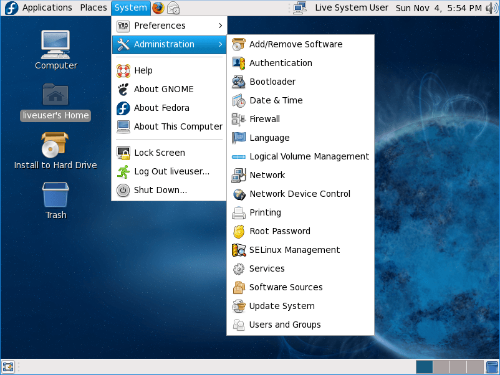This screenshot has width=500, height=375.
Task: Switch to the third workspace in the switcher
Action: tap(458, 367)
